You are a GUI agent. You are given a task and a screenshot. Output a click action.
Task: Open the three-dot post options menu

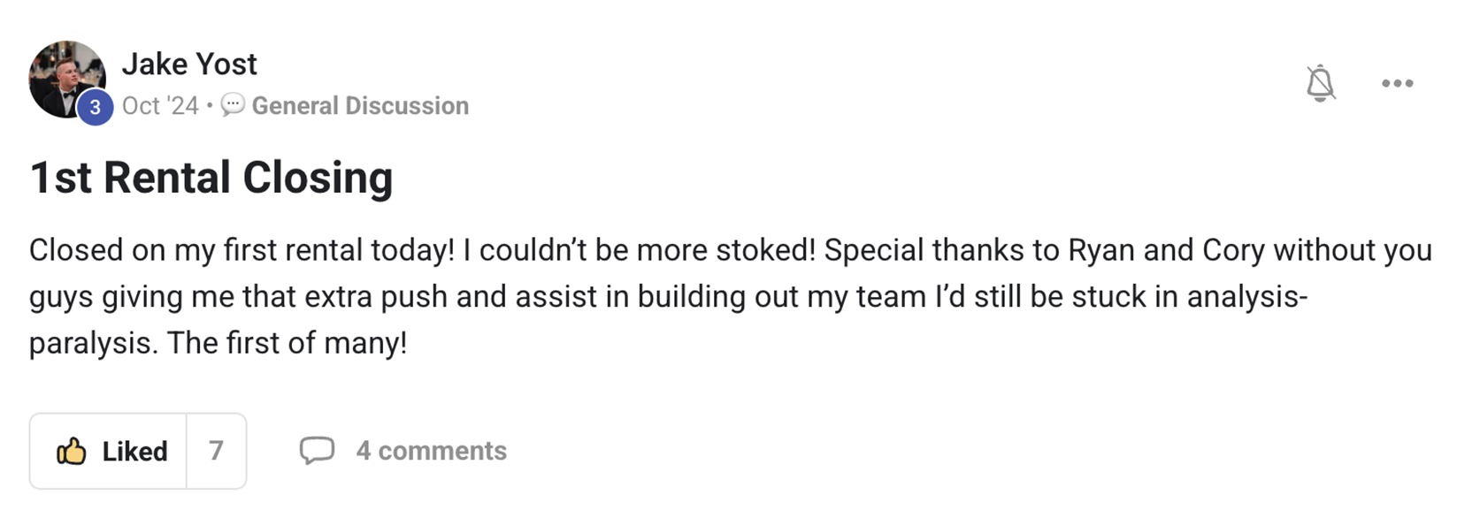(x=1397, y=83)
